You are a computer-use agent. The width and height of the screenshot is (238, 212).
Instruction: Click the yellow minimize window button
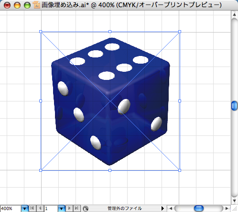[17, 5]
